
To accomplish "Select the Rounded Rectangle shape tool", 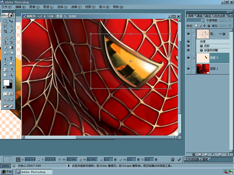I will coord(11,64).
